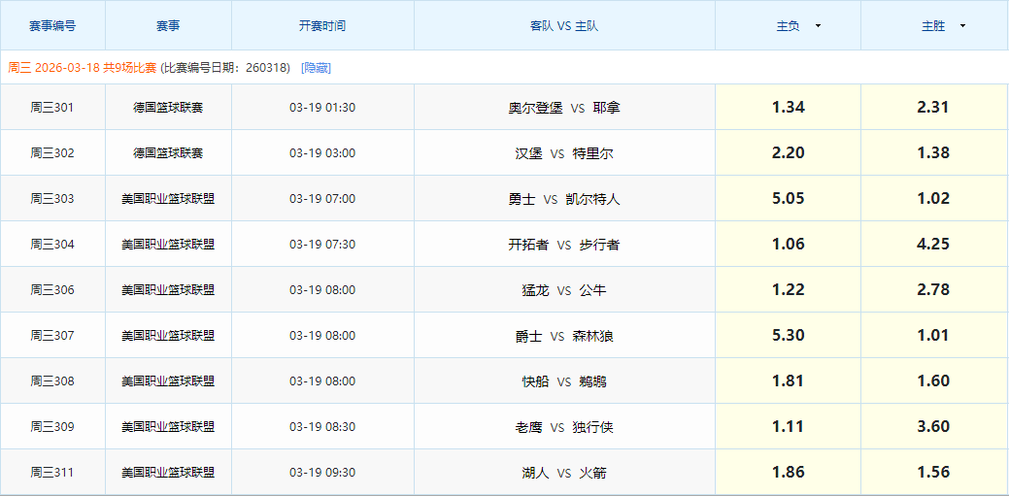Select 主胜 odds 1.38 for 汉堡 VS 特里尔
This screenshot has height=496, width=1009.
[x=933, y=153]
